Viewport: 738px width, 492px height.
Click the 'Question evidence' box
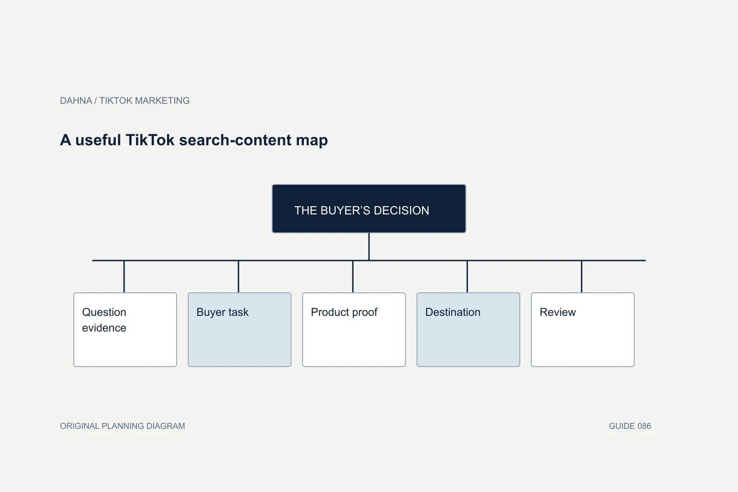[125, 330]
